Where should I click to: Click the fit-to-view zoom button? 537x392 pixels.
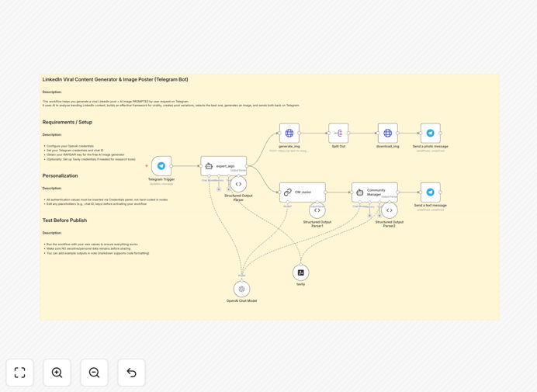point(20,373)
